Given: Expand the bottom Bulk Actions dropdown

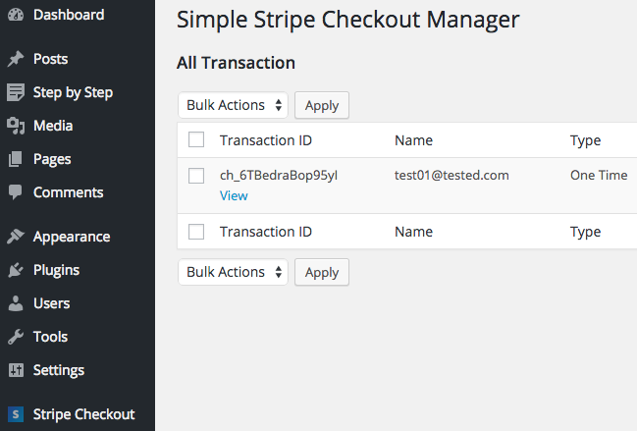Looking at the screenshot, I should [234, 272].
